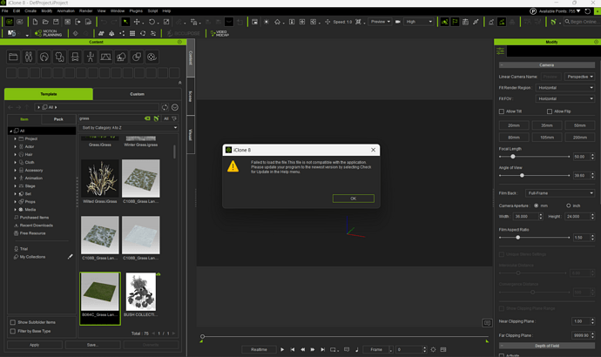This screenshot has width=601, height=357.
Task: Open the Animation figure icon in Content
Action: point(90,57)
